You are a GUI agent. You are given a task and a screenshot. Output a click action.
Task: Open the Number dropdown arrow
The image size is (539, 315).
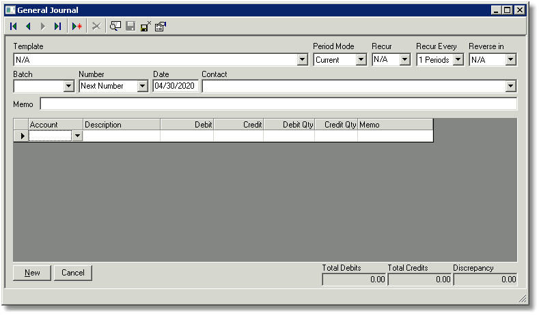coord(142,86)
